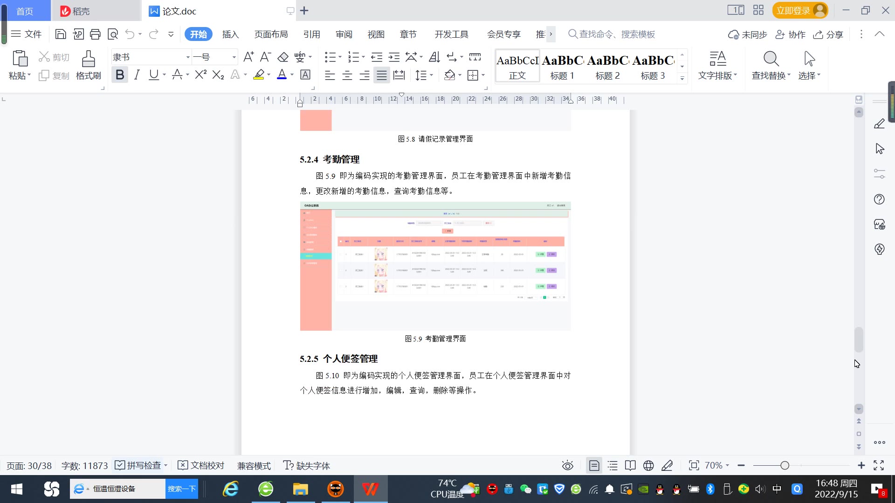
Task: Switch to page layout view in status bar
Action: pyautogui.click(x=594, y=465)
